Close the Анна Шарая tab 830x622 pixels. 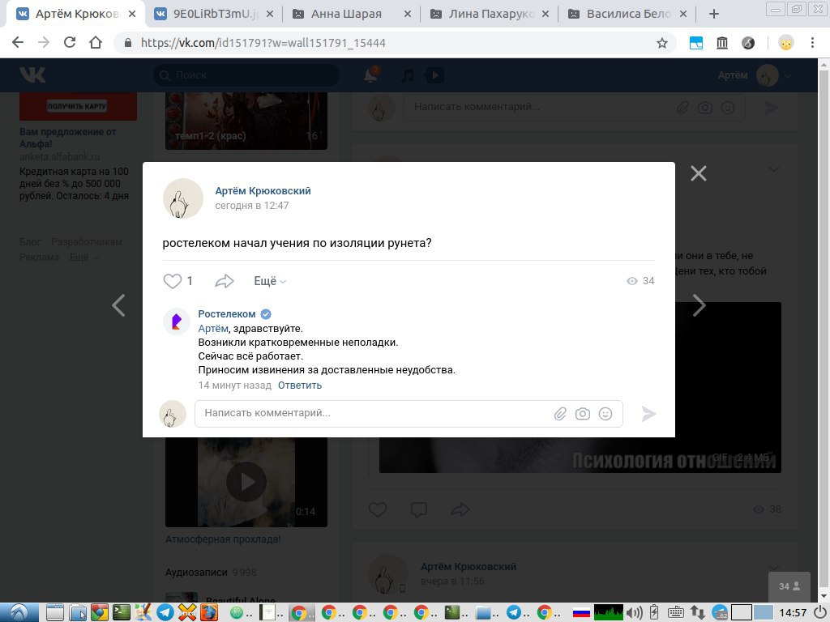point(408,15)
